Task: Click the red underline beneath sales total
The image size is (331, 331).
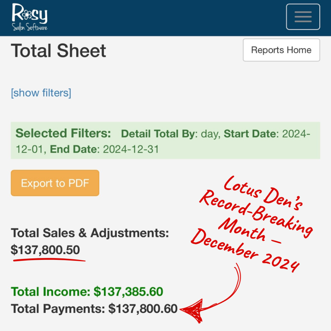Action: pyautogui.click(x=49, y=260)
